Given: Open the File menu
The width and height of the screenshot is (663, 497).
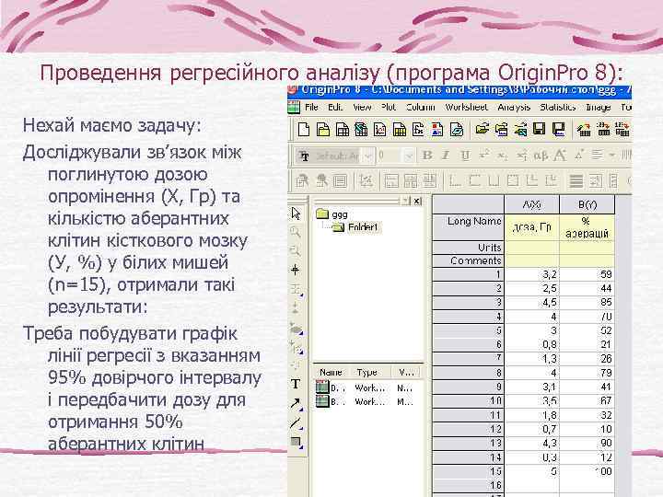Looking at the screenshot, I should tap(311, 108).
